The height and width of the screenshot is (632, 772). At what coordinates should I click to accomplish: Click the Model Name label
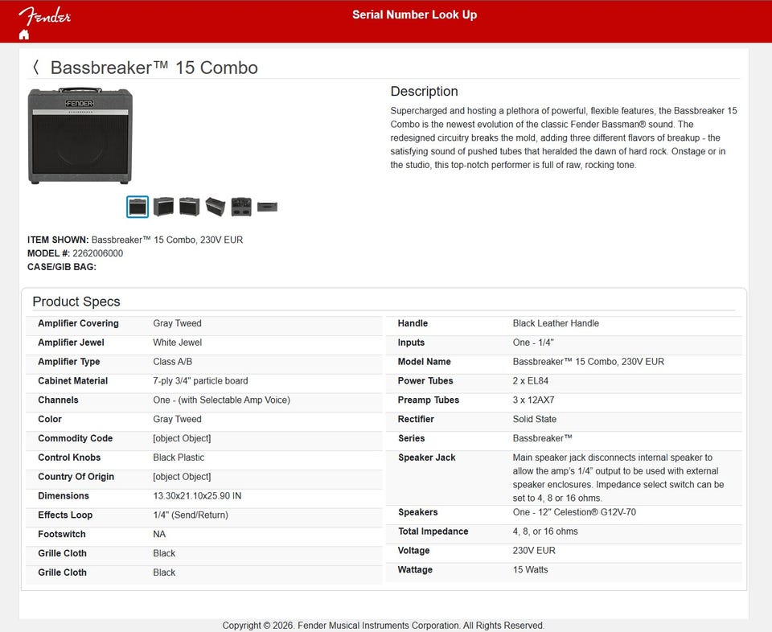425,362
